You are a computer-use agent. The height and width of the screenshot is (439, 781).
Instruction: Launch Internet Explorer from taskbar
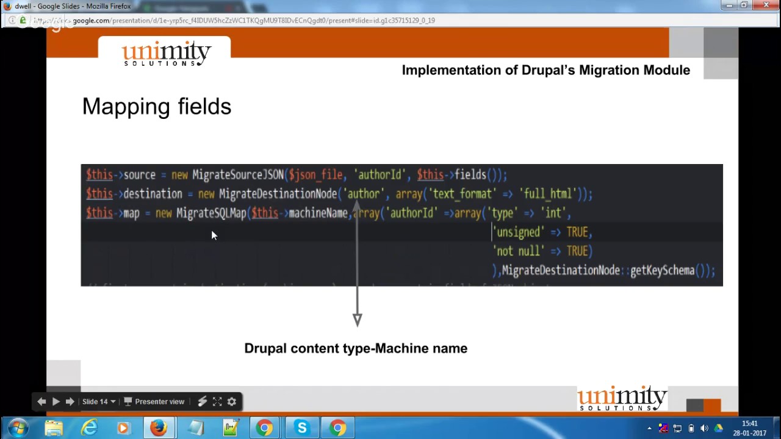(x=90, y=428)
